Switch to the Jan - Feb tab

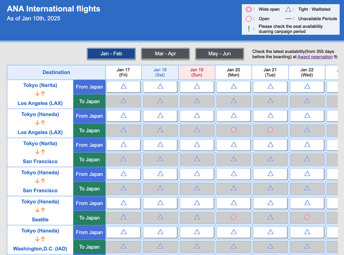(x=111, y=54)
